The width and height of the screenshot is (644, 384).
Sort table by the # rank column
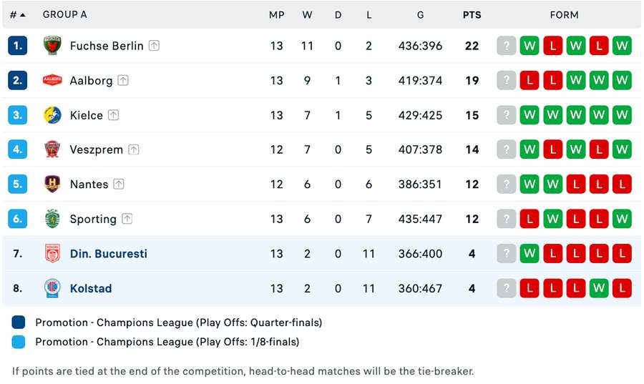click(x=17, y=14)
